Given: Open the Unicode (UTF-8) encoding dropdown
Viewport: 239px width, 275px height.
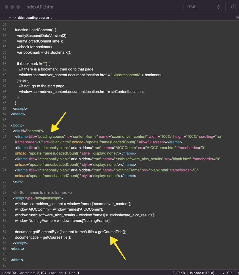Looking at the screenshot, I should tap(206, 273).
